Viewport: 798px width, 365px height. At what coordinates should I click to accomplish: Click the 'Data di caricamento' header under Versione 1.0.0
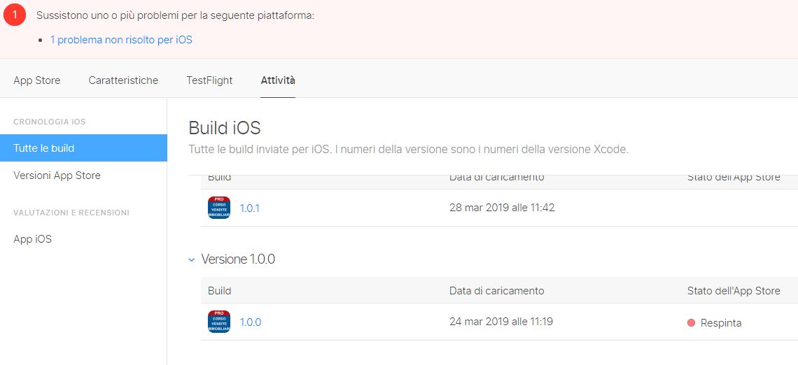pos(496,291)
